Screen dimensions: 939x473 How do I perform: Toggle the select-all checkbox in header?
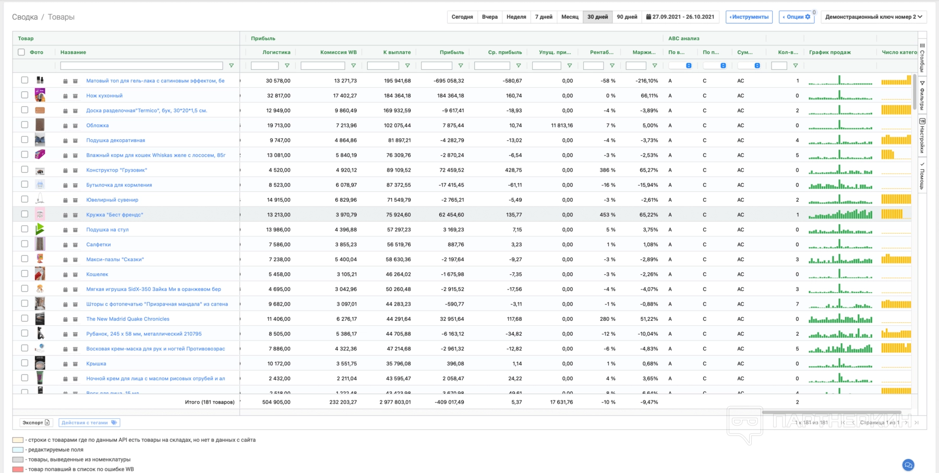(21, 52)
